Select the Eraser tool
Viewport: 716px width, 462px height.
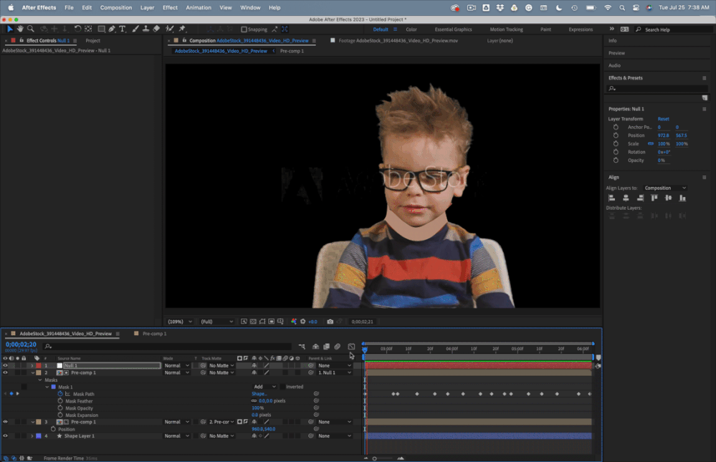[x=156, y=29]
